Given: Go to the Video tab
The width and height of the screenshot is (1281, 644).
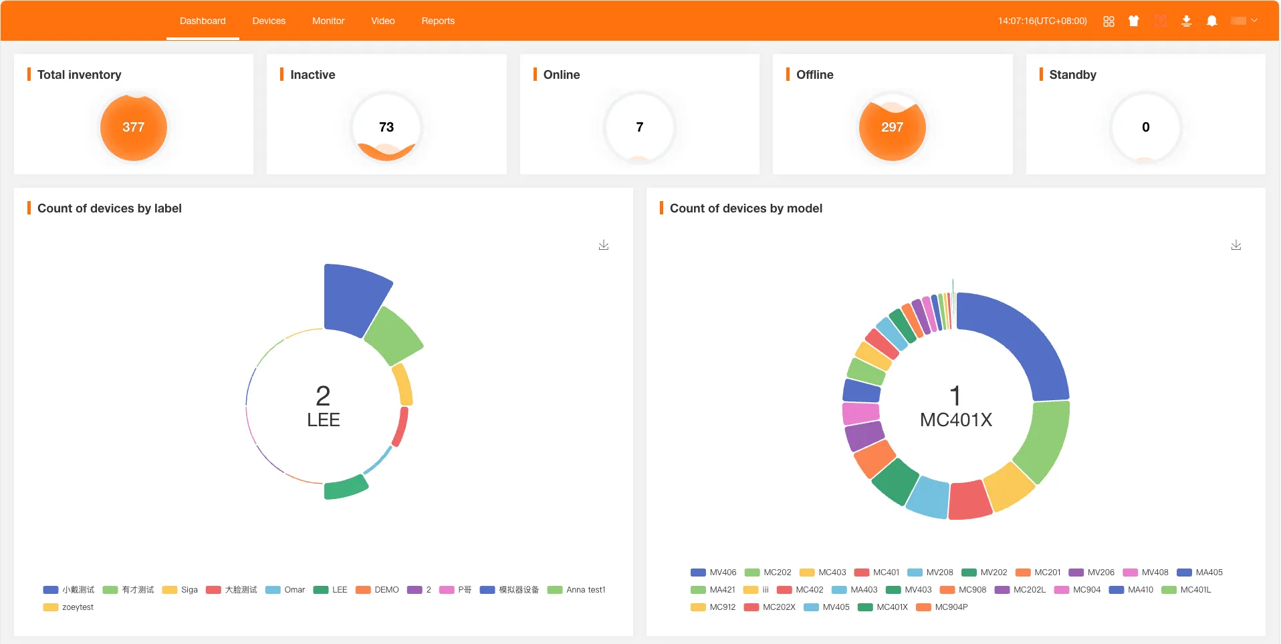Looking at the screenshot, I should click(383, 21).
